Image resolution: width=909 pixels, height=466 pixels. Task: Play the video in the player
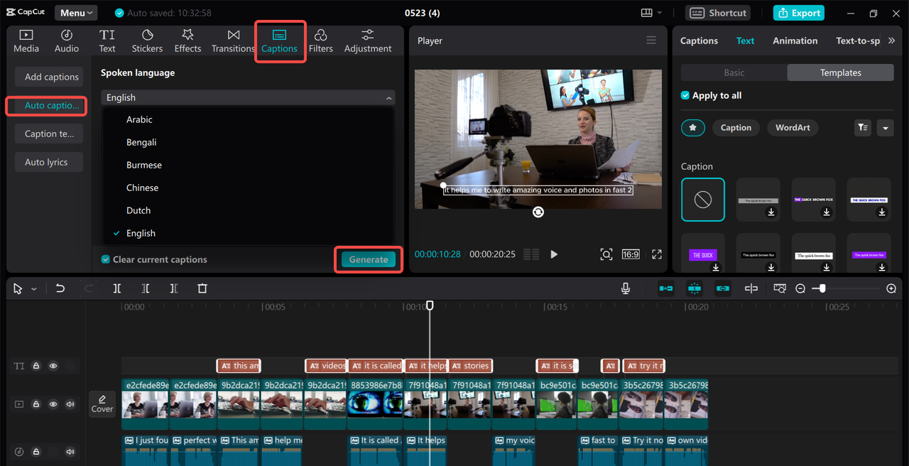[554, 254]
